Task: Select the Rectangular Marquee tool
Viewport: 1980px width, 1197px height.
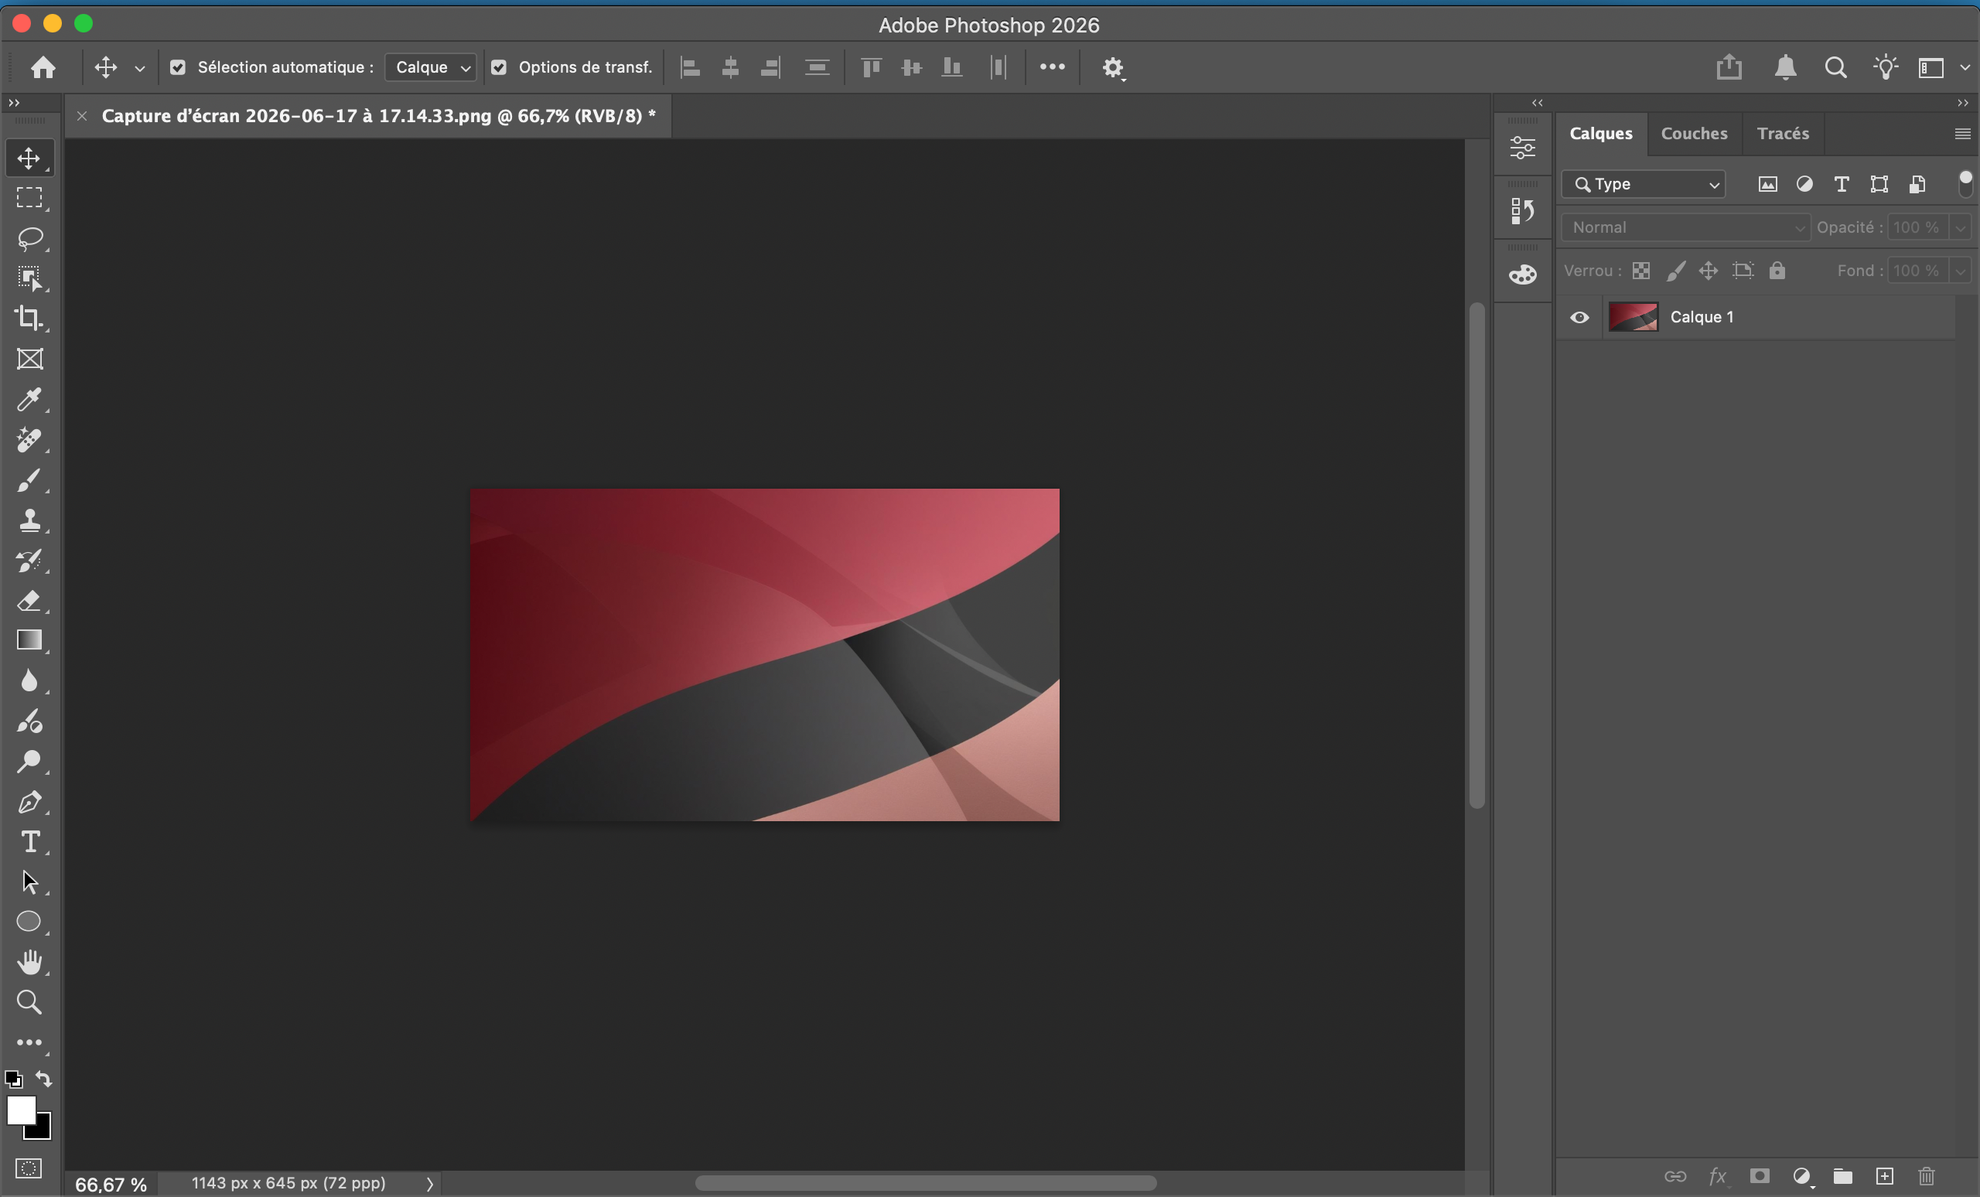Action: (29, 198)
